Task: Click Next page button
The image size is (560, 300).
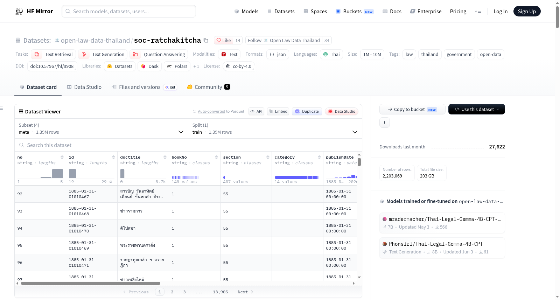Action: point(245,292)
